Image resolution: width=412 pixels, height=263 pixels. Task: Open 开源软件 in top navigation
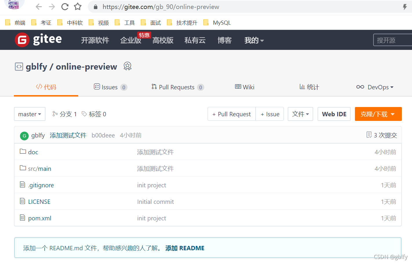(x=95, y=40)
